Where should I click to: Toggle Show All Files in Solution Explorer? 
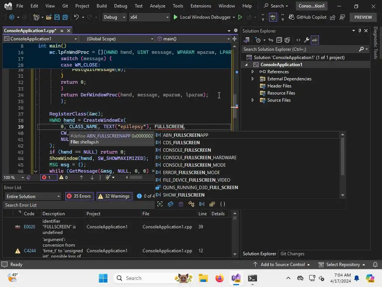[x=288, y=40]
